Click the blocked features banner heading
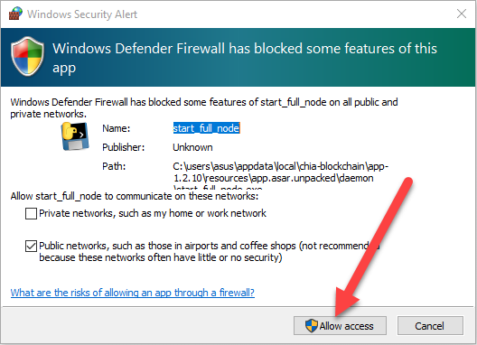The height and width of the screenshot is (345, 477). click(245, 58)
